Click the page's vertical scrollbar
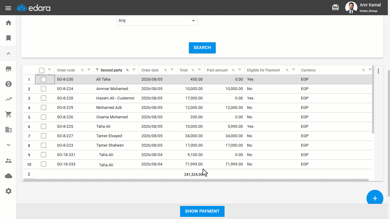This screenshot has width=390, height=219. point(388,133)
